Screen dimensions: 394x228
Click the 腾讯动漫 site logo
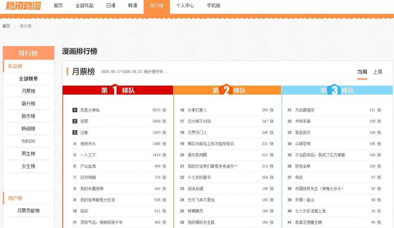[x=23, y=5]
